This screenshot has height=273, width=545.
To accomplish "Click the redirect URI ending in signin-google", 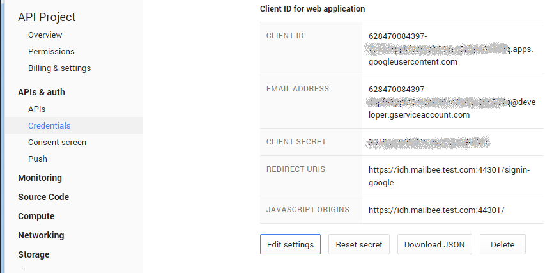I will coord(449,176).
